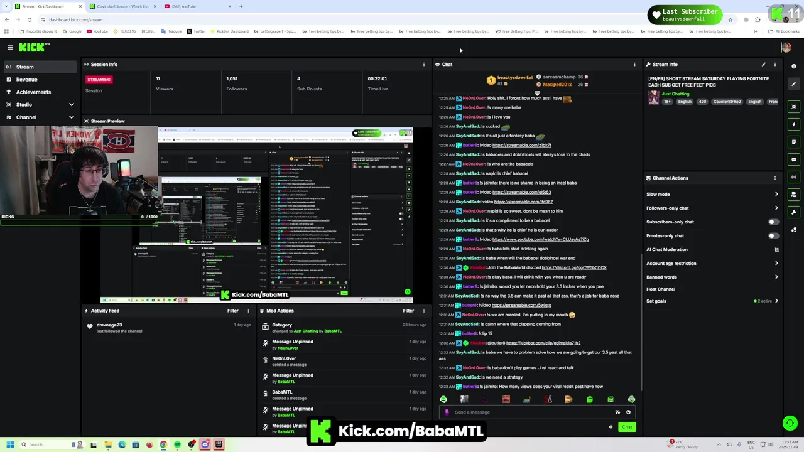Click the stream preview video thumbnail
804x452 pixels.
256,214
